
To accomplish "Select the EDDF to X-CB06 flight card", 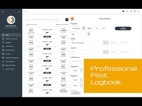I will click(x=47, y=33).
